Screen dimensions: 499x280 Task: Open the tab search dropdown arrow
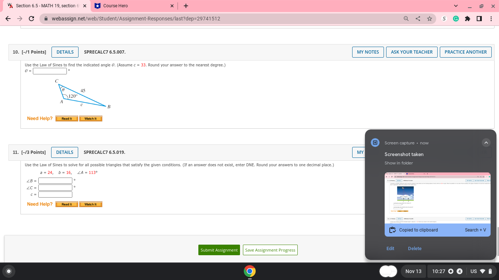pyautogui.click(x=455, y=6)
